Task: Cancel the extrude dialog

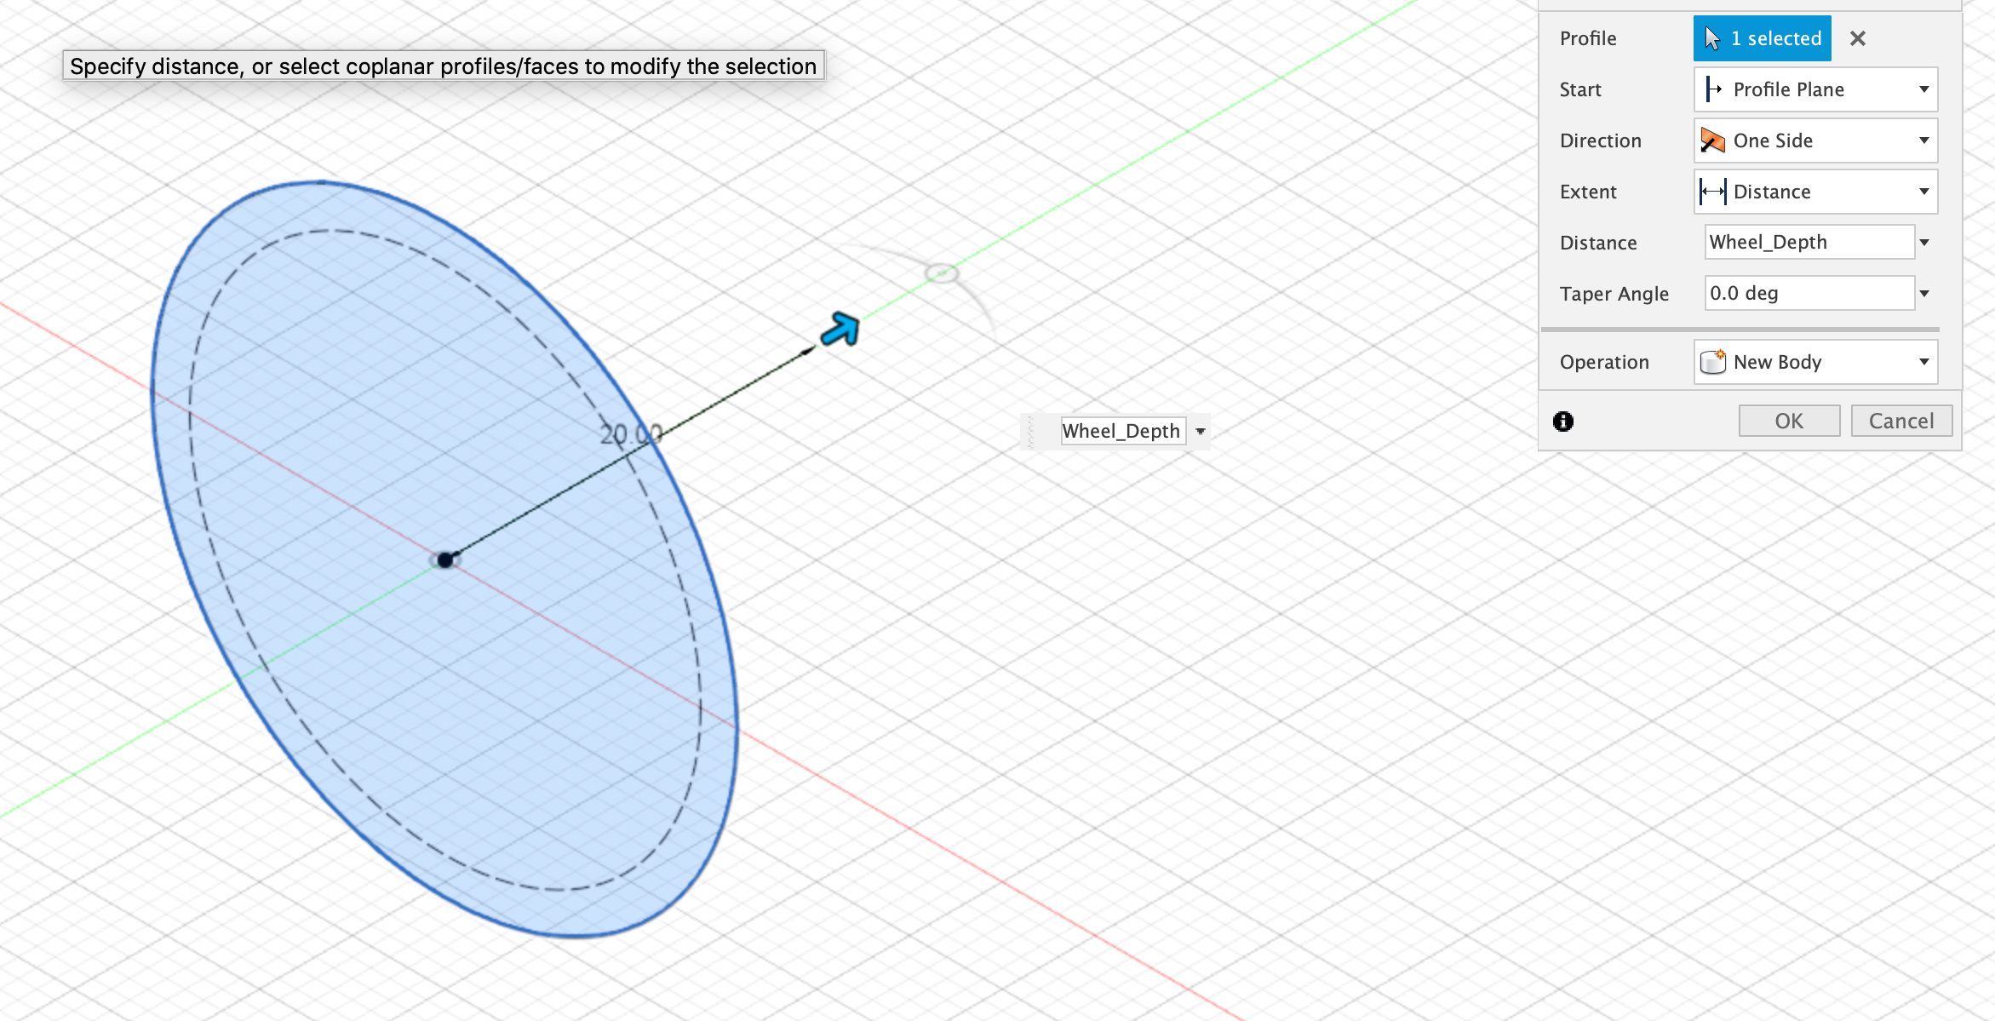Action: point(1901,421)
